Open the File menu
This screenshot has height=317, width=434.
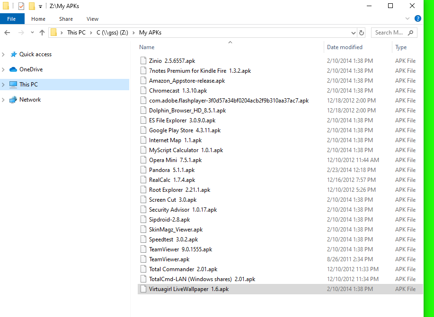tap(12, 19)
